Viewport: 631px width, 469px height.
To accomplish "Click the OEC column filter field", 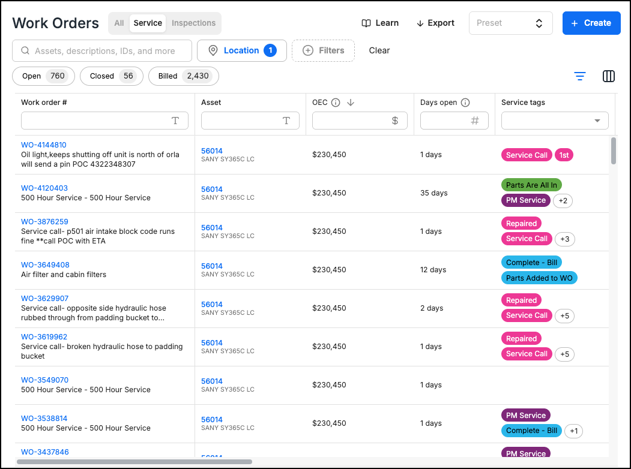I will point(360,121).
